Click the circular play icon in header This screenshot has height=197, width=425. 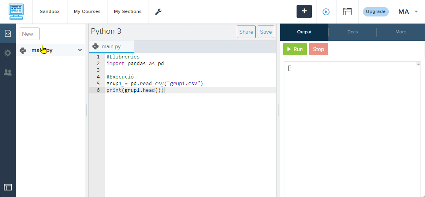[x=326, y=12]
